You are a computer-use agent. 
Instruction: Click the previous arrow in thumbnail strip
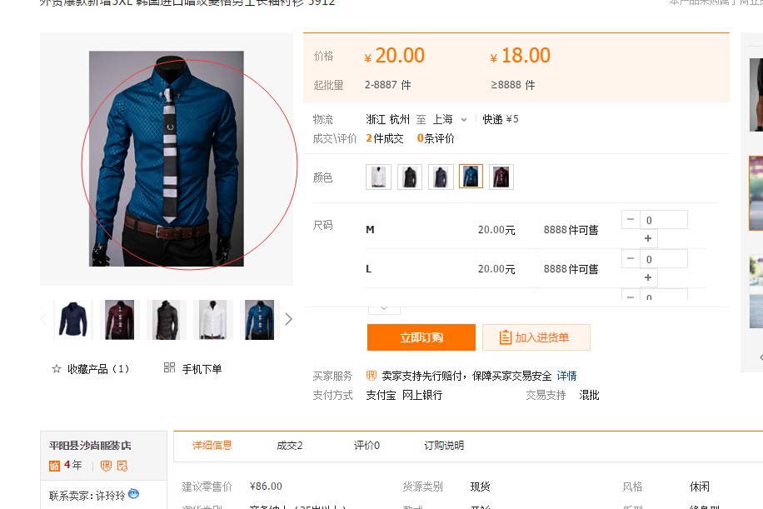(x=44, y=319)
